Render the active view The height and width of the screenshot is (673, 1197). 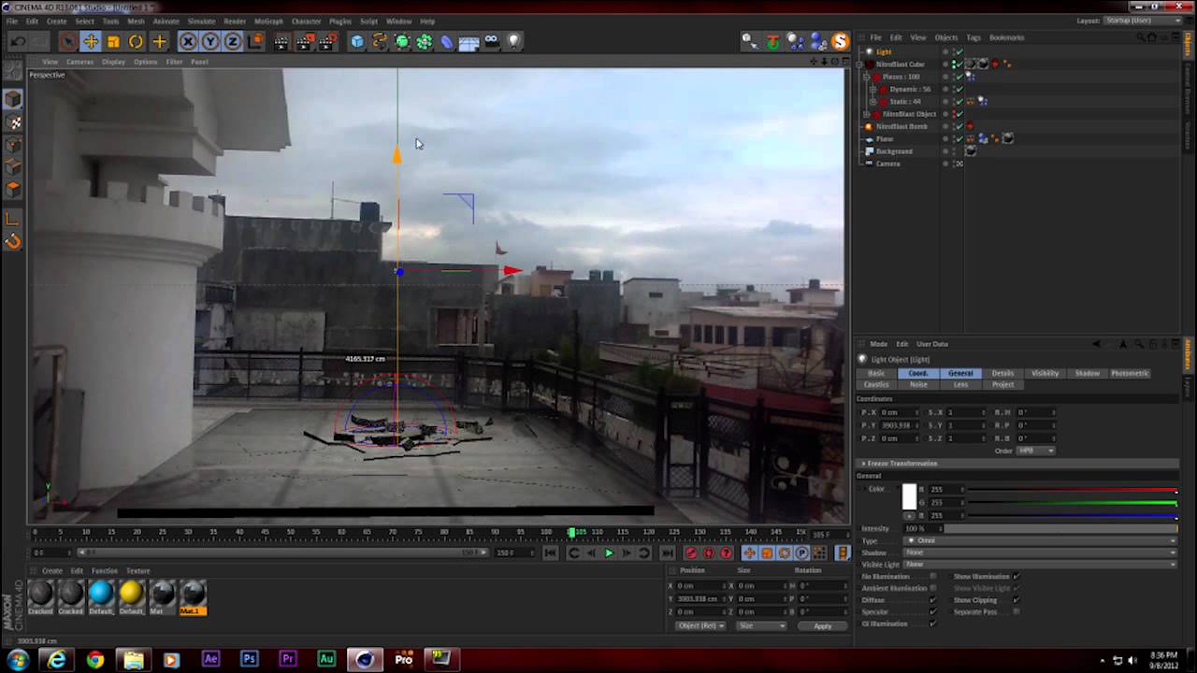click(x=281, y=41)
